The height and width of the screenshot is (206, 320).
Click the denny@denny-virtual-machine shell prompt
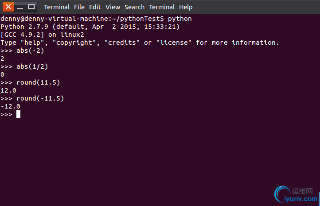click(82, 19)
